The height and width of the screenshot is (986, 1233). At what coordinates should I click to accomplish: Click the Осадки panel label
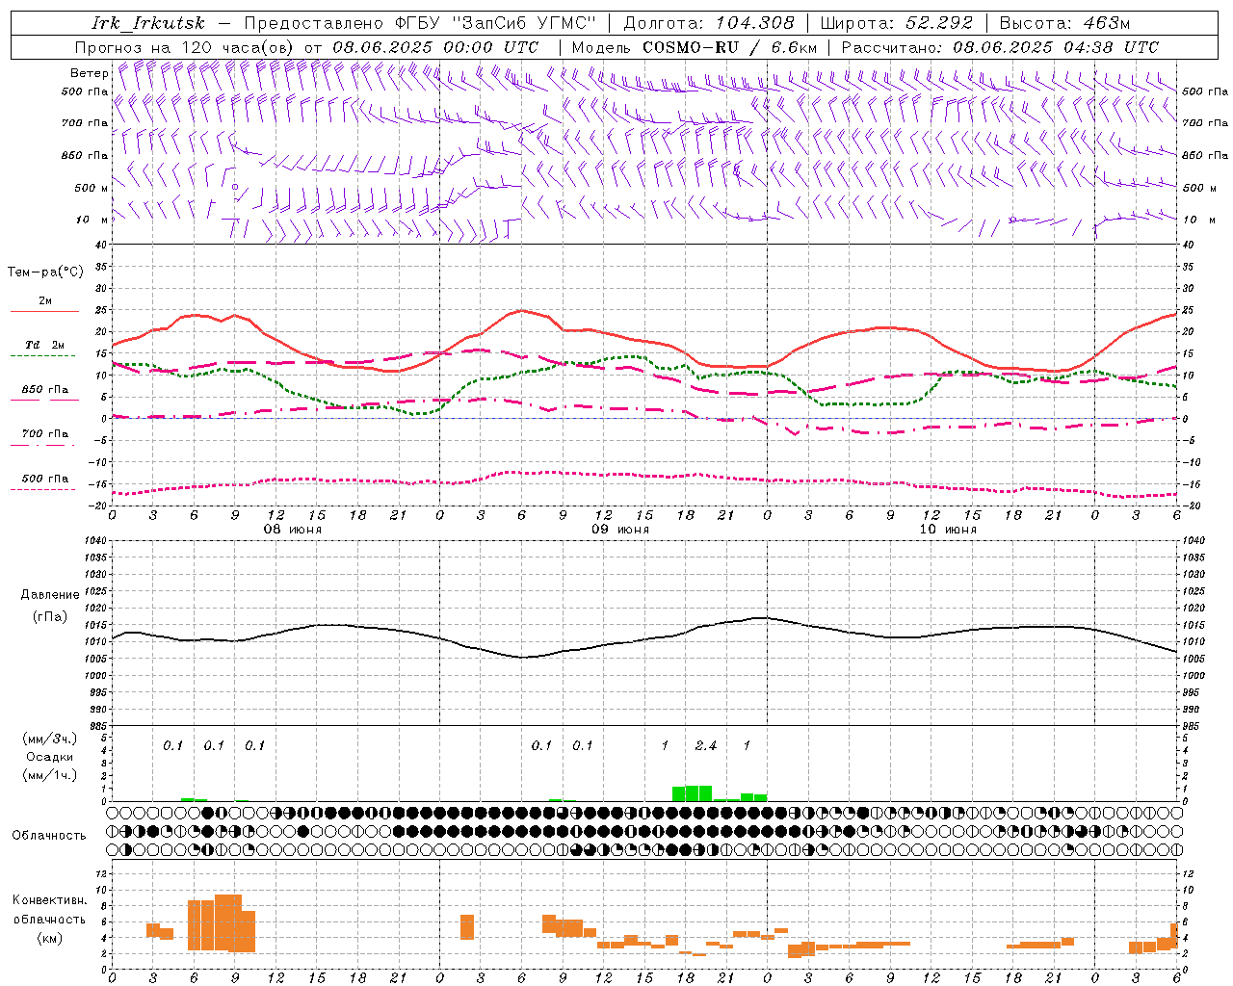point(49,757)
